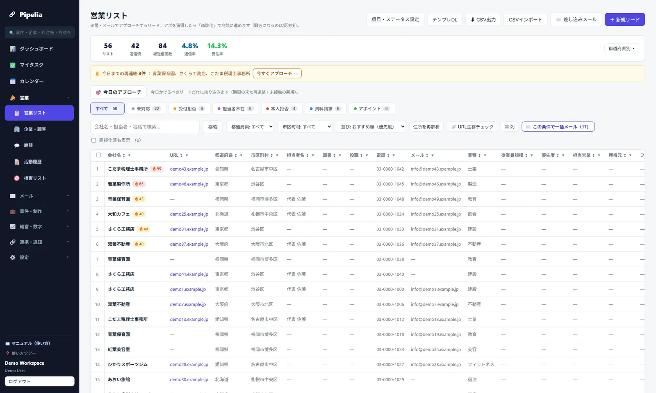Select the すべて 50 status tab
656x393 pixels.
pyautogui.click(x=107, y=109)
